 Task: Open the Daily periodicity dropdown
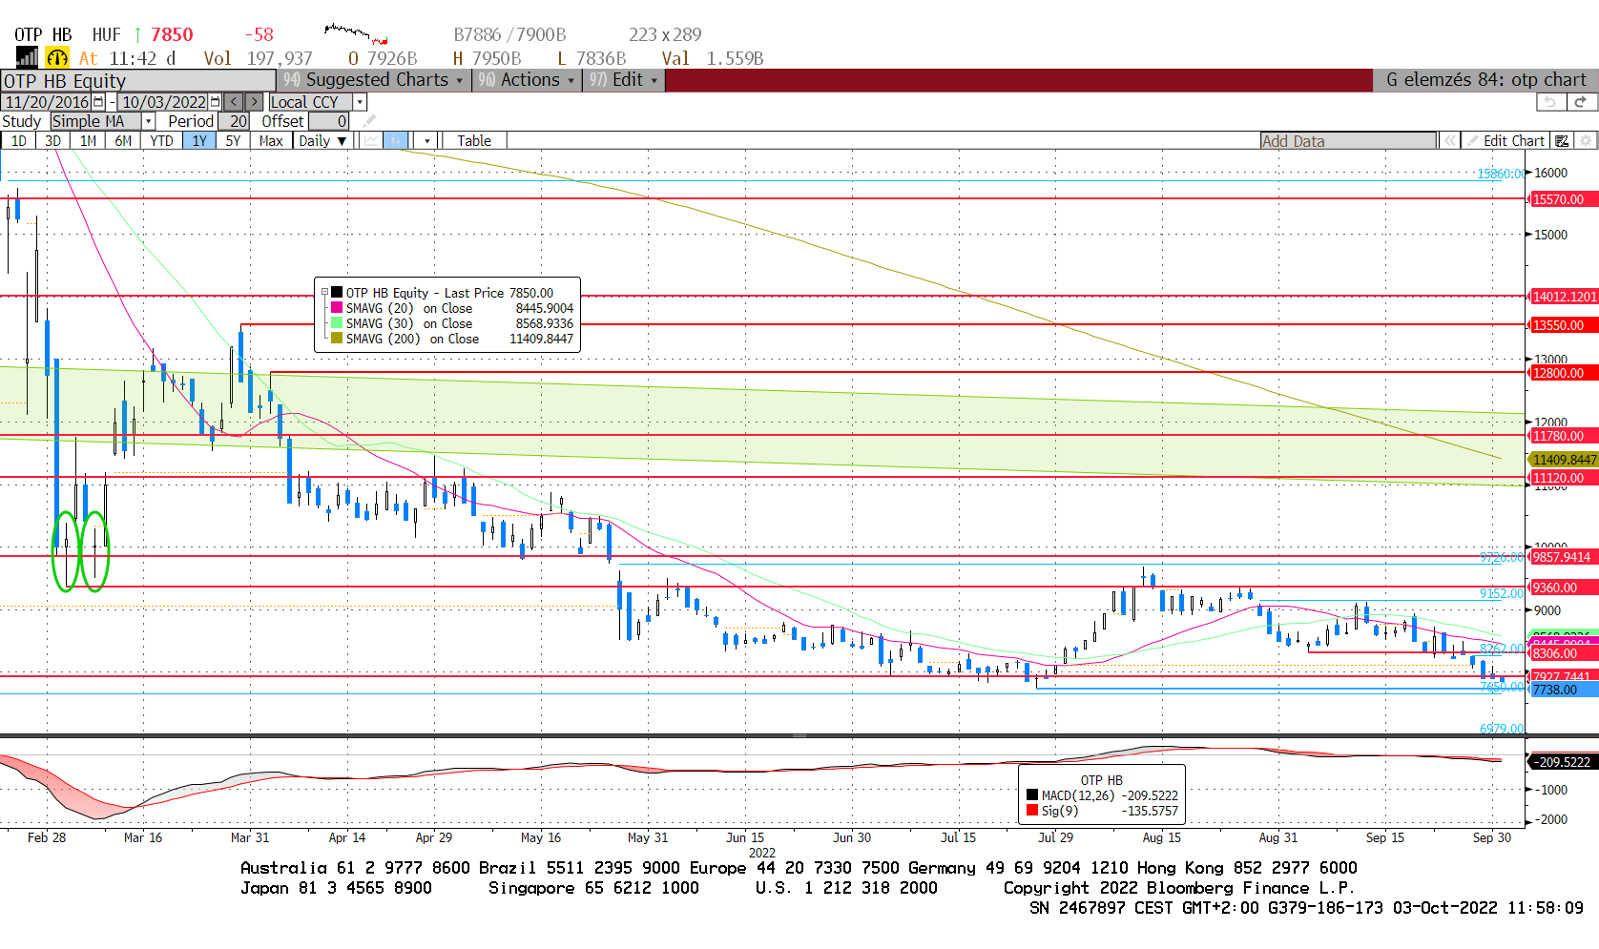[322, 141]
